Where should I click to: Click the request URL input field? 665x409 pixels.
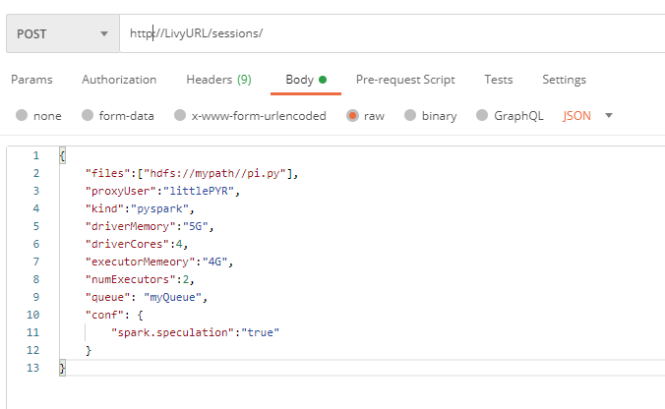pos(393,33)
